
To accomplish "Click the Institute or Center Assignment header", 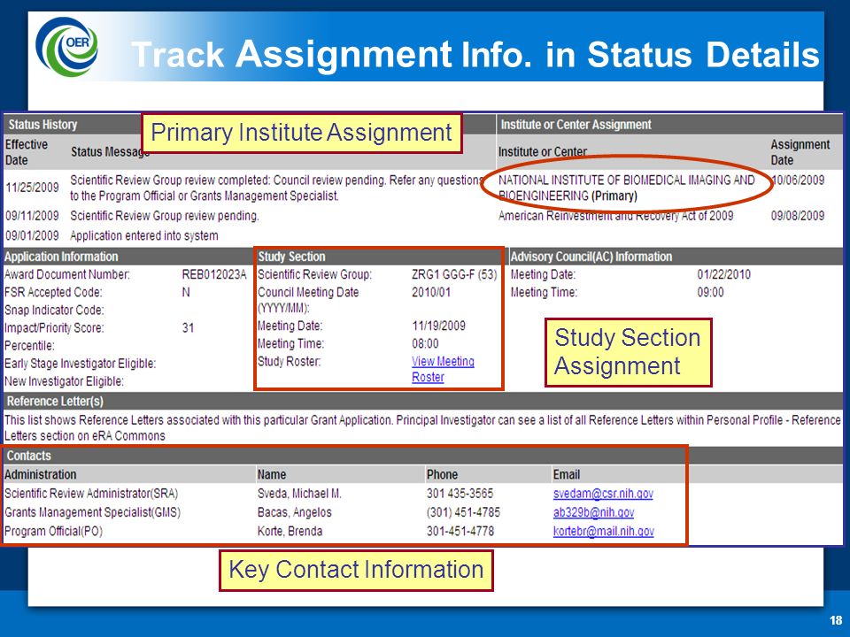I will click(x=576, y=125).
